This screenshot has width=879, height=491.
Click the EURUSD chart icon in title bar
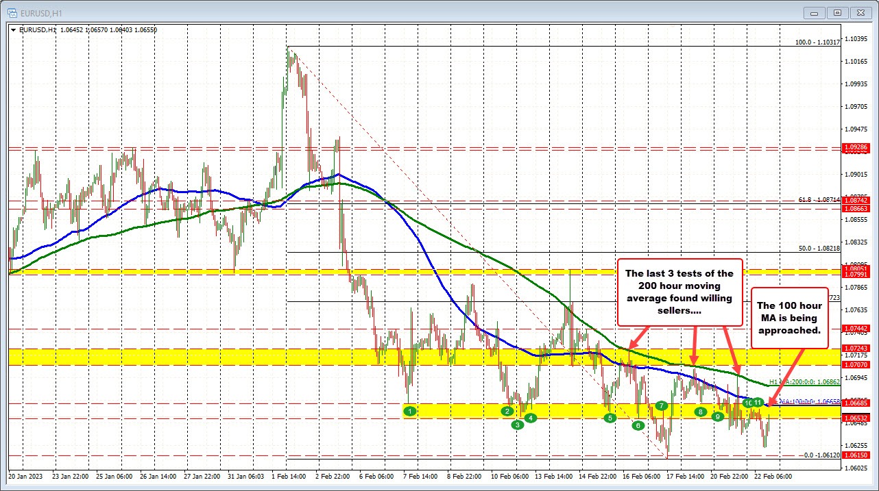pos(11,12)
